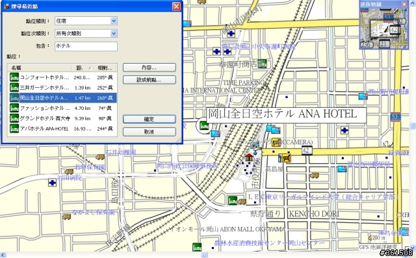Image resolution: width=416 pixels, height=258 pixels.
Task: Click the camera icon near BIC CAMERA
Action: coord(255,146)
